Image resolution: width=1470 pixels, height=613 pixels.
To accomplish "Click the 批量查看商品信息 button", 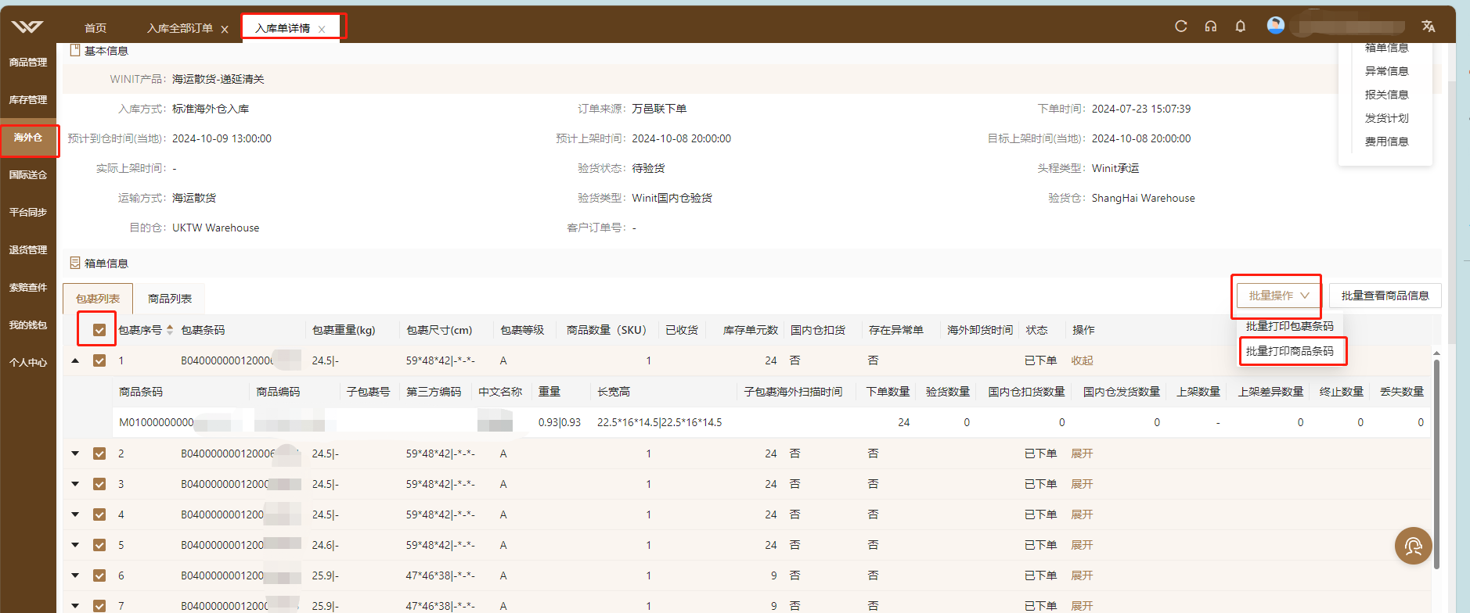I will [1385, 296].
